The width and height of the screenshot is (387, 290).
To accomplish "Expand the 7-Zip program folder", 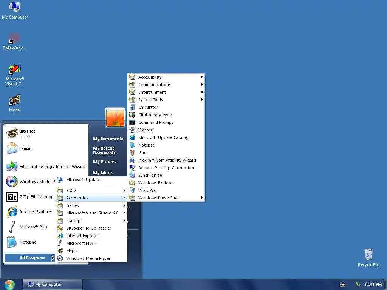I will [x=91, y=190].
